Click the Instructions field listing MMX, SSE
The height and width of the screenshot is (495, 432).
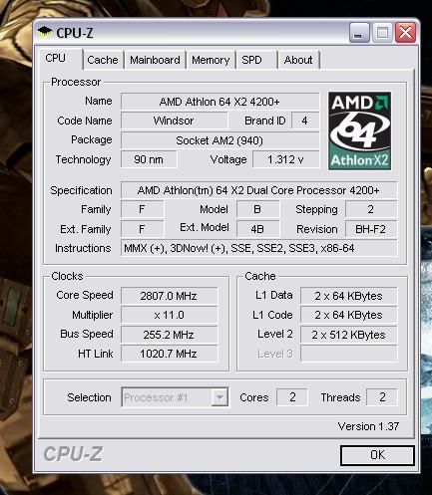click(258, 248)
